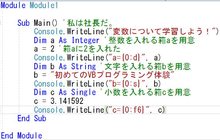Click the string "初めてのVBプログラミング体験"
Image resolution: width=220 pixels, height=140 pixels.
[113, 75]
